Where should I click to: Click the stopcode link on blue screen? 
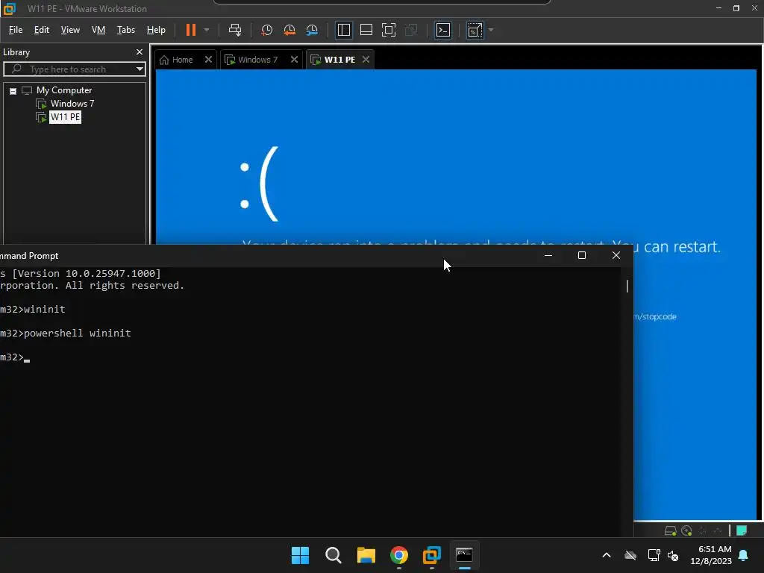(655, 316)
